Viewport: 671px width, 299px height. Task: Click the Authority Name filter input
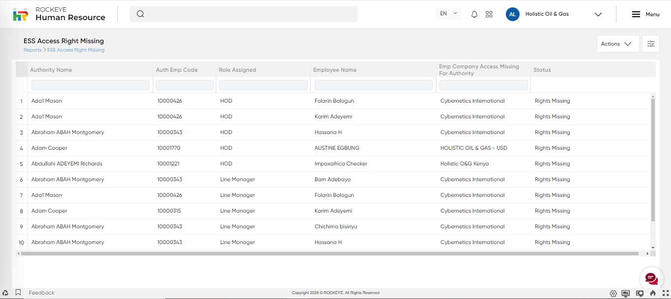coord(90,85)
